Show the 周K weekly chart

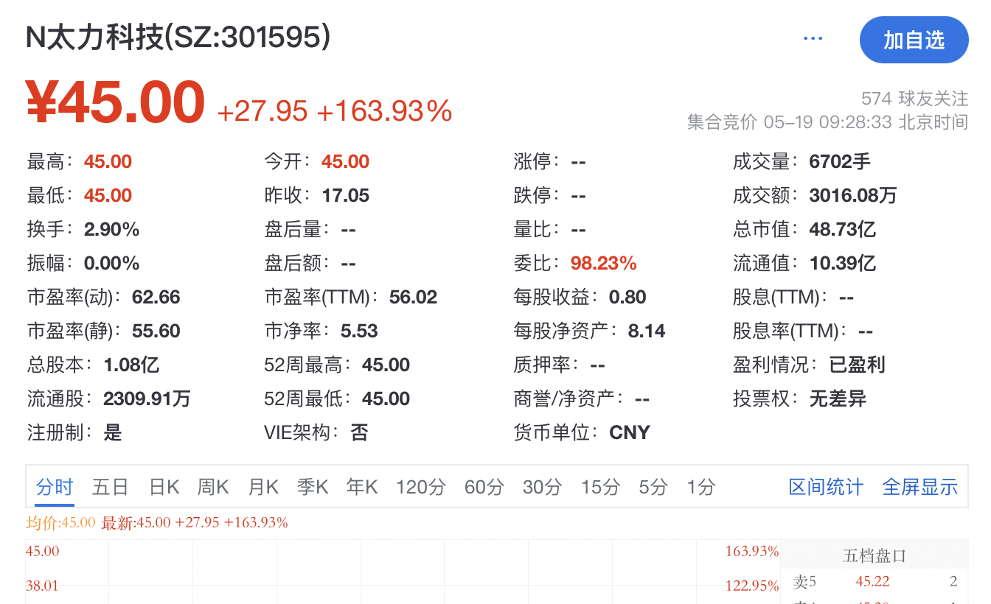tap(213, 487)
